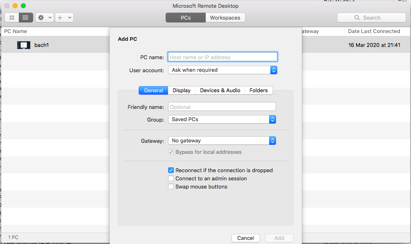Switch to the Display tab

182,91
